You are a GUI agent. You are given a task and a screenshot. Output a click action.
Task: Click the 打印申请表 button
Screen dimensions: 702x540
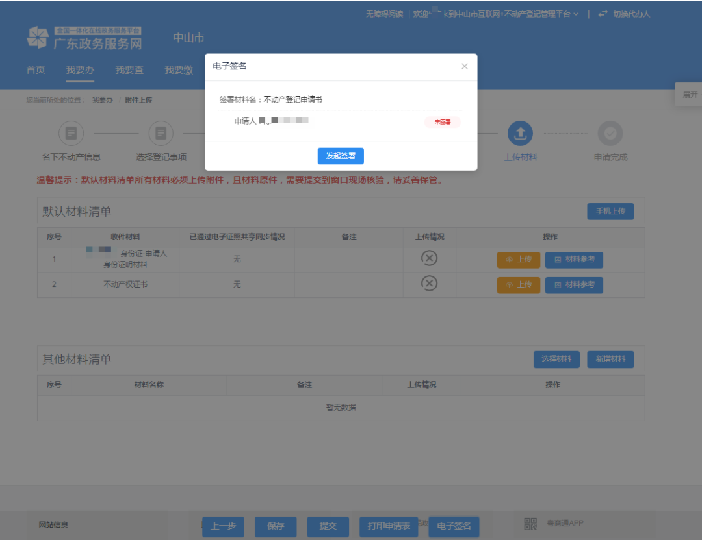389,526
